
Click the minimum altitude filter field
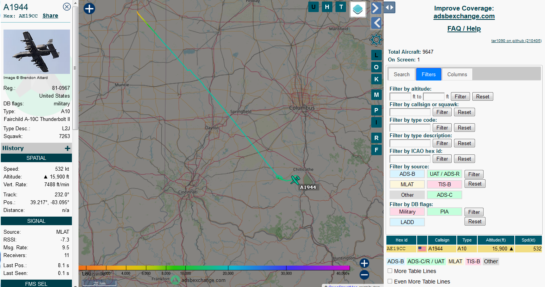pos(400,96)
